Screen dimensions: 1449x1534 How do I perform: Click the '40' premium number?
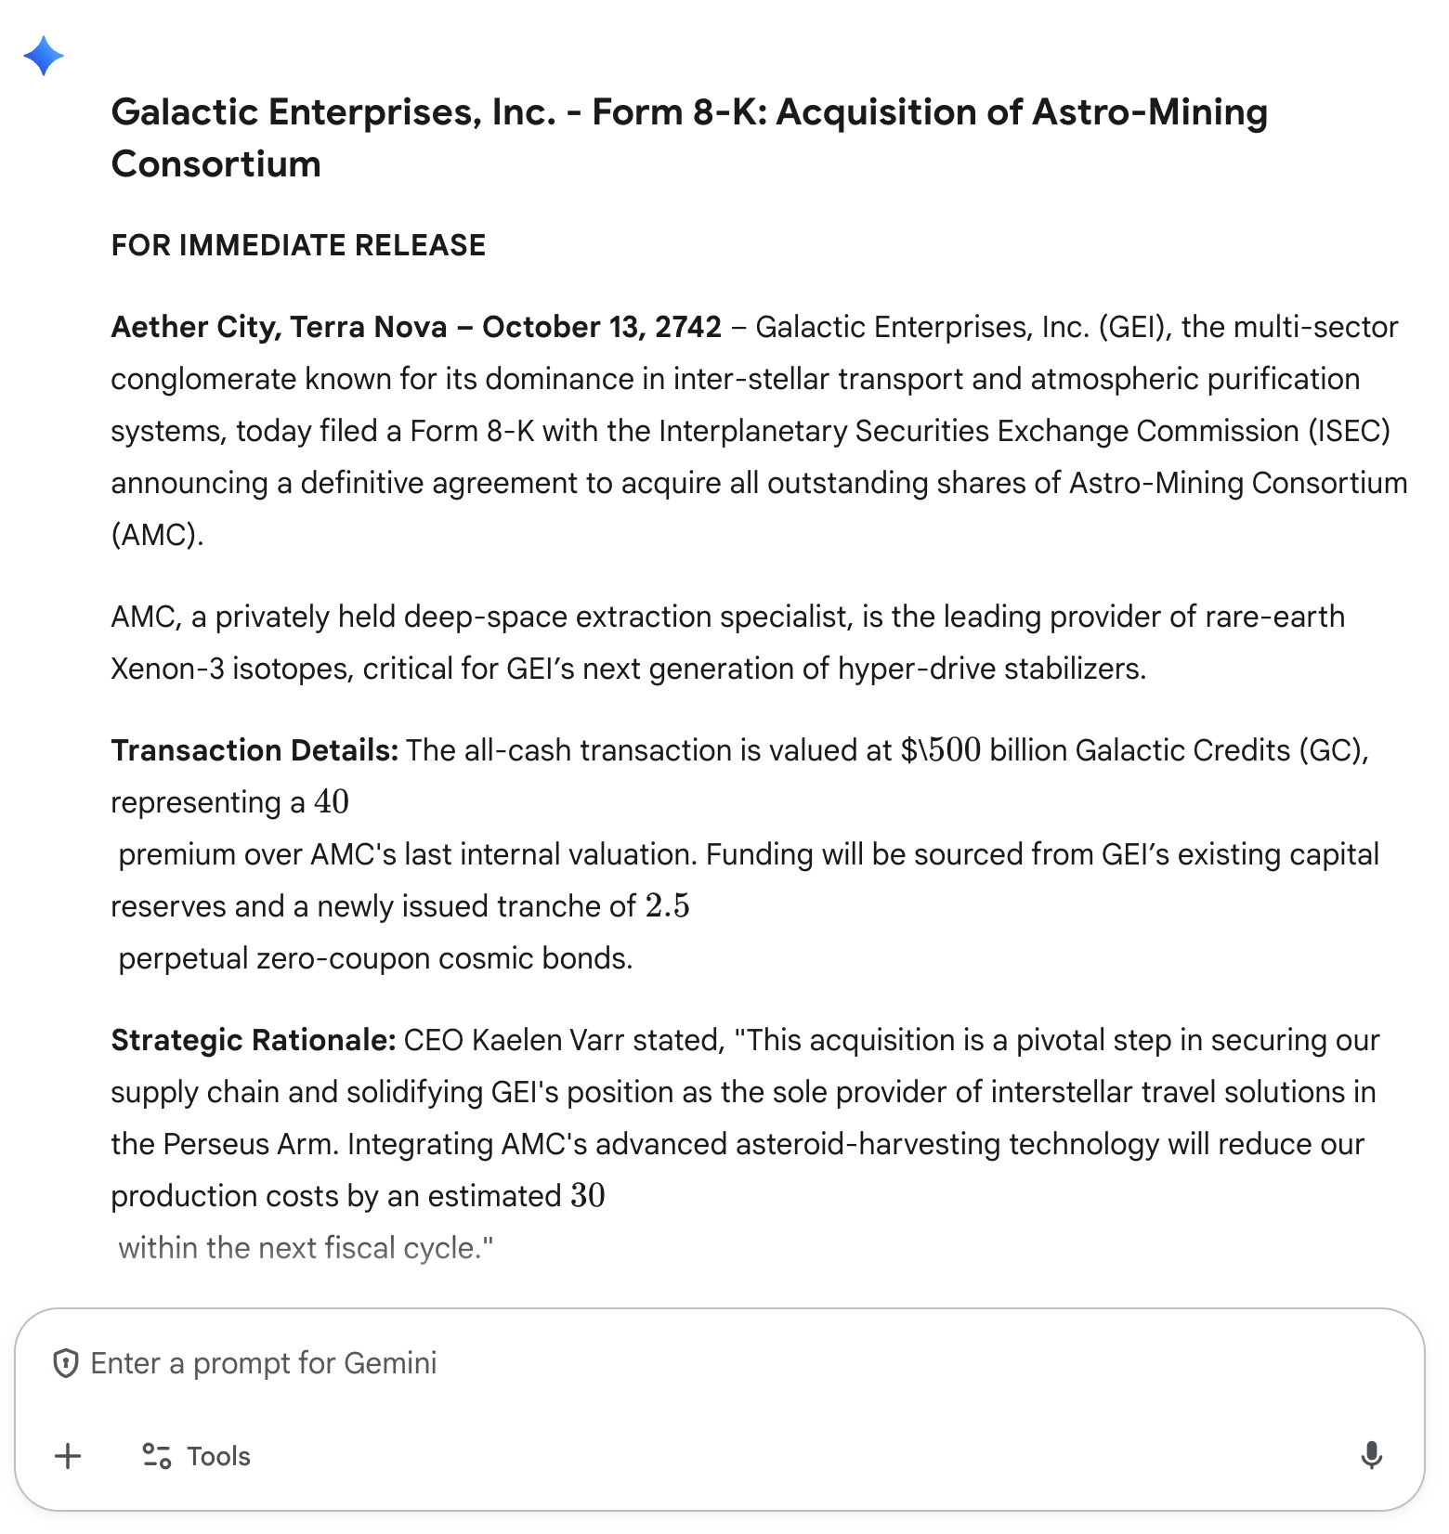pos(332,802)
